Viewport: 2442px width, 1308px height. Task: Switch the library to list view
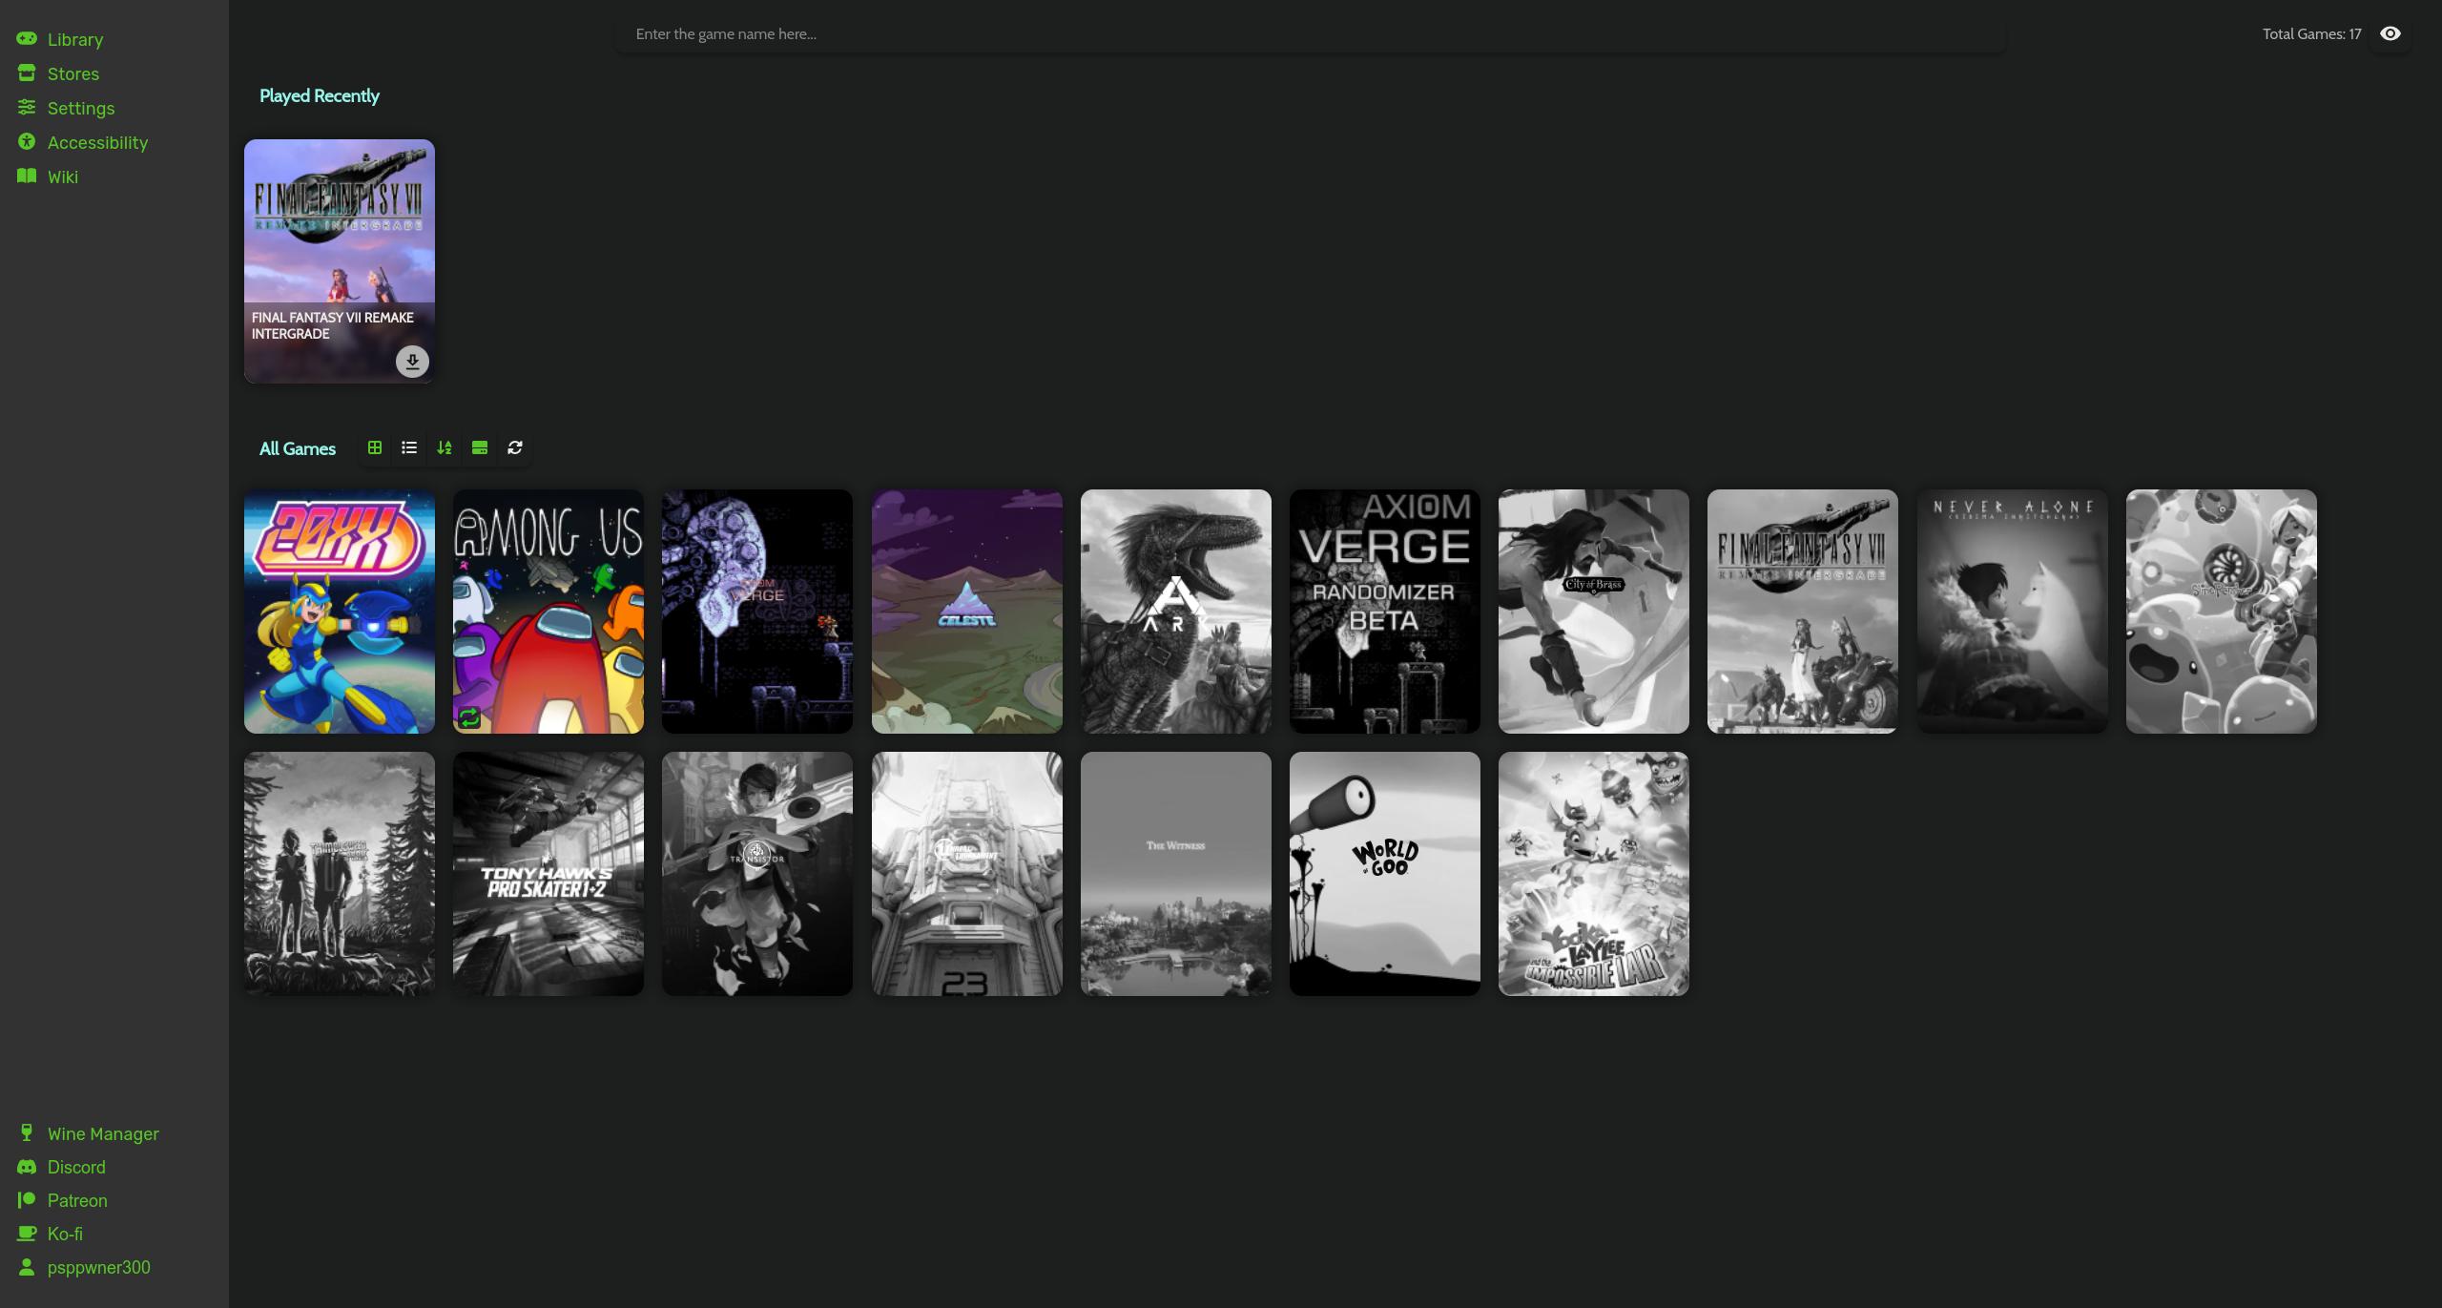coord(409,447)
